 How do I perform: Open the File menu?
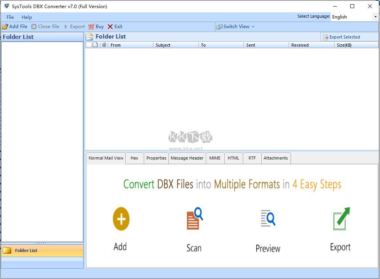click(x=10, y=17)
